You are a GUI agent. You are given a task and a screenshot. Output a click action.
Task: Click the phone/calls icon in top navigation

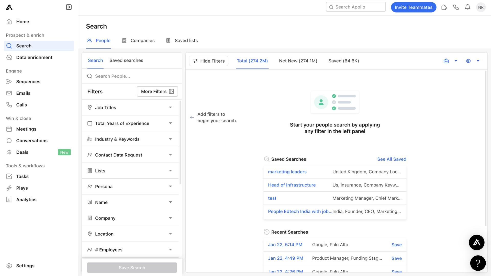tap(456, 7)
